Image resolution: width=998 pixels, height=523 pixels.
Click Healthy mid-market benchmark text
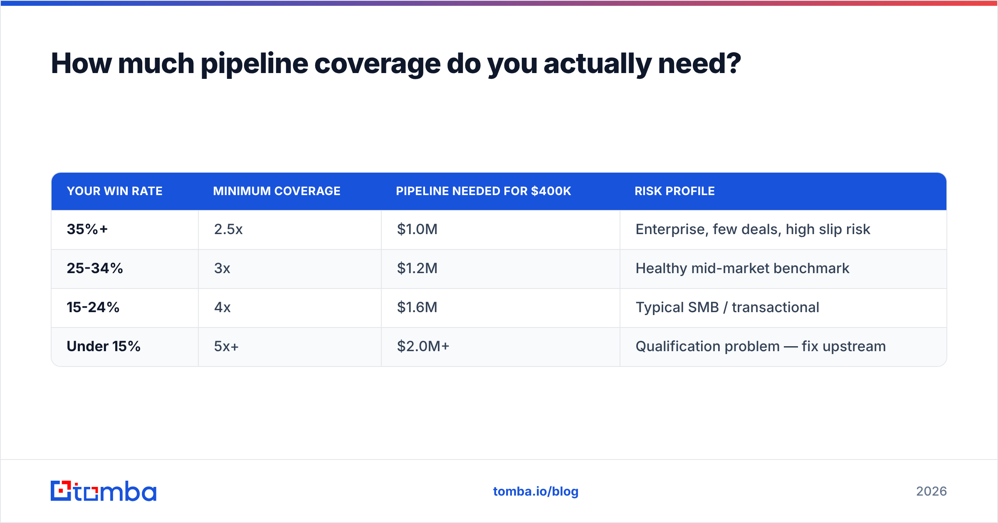(742, 268)
